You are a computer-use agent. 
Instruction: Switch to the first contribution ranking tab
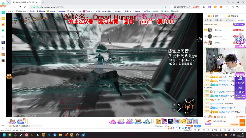[x=208, y=20]
